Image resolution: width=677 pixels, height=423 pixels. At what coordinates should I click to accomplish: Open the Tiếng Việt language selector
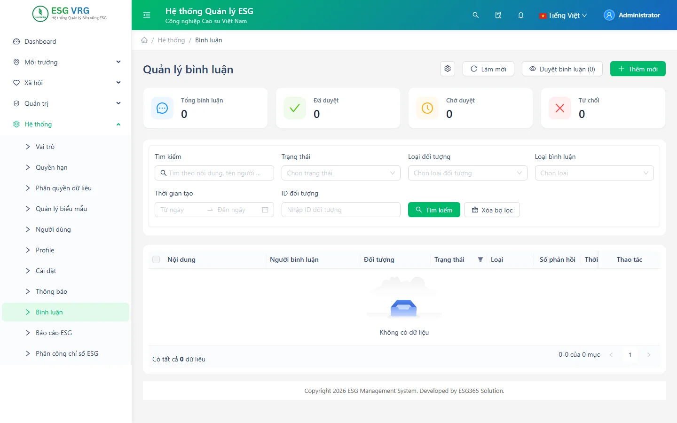[563, 15]
